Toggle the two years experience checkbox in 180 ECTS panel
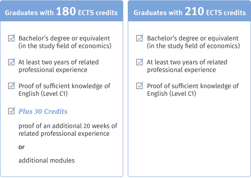251x178 pixels. (x=11, y=62)
